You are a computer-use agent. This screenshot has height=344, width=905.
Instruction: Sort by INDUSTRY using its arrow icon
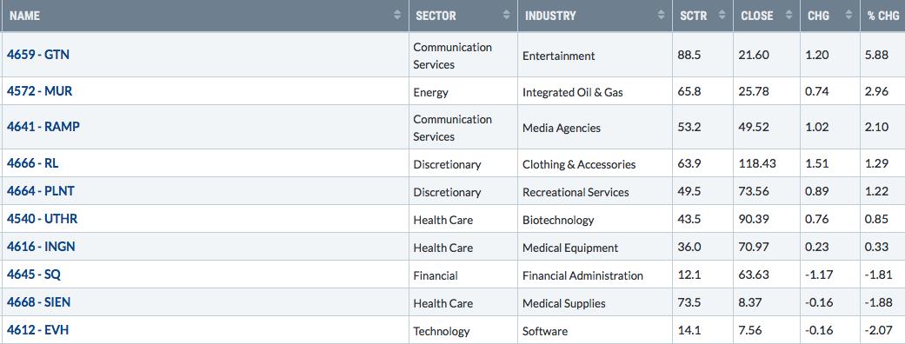click(661, 16)
